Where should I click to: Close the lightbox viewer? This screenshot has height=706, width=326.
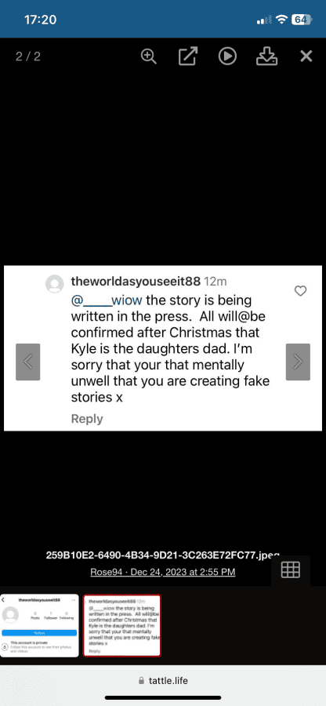pos(306,56)
